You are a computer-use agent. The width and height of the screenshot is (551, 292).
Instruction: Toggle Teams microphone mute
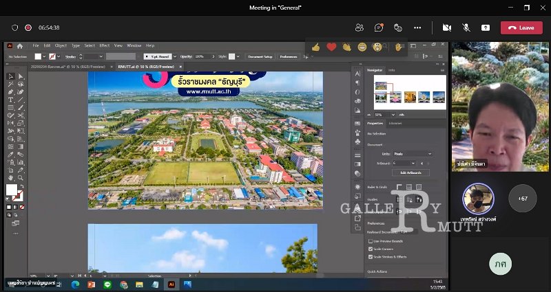[466, 27]
